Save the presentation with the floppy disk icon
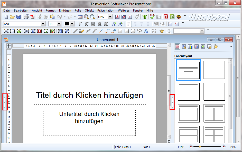This screenshot has height=152, width=242. point(18,17)
